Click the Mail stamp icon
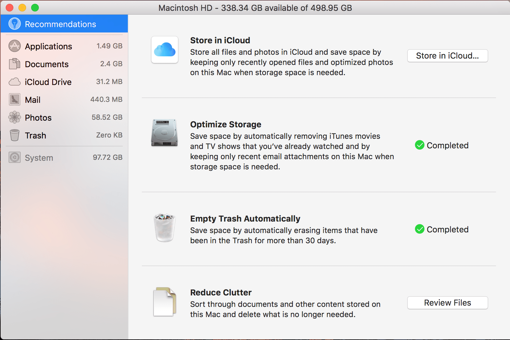This screenshot has width=510, height=340. point(14,99)
